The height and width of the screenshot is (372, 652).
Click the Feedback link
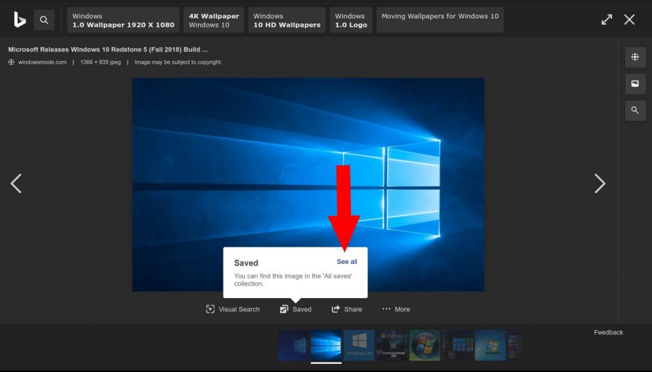[x=608, y=332]
